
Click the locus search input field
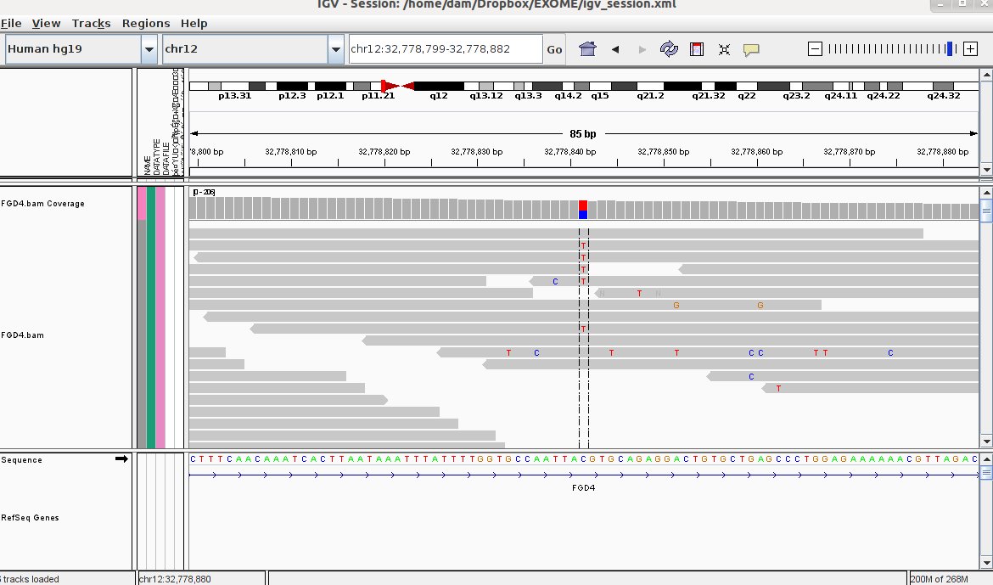(446, 48)
